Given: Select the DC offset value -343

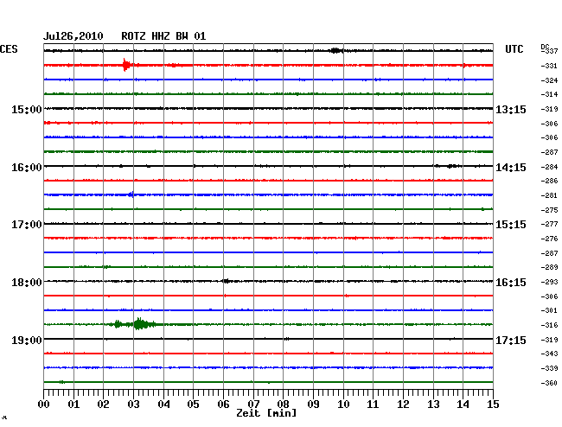Looking at the screenshot, I should pyautogui.click(x=549, y=354).
